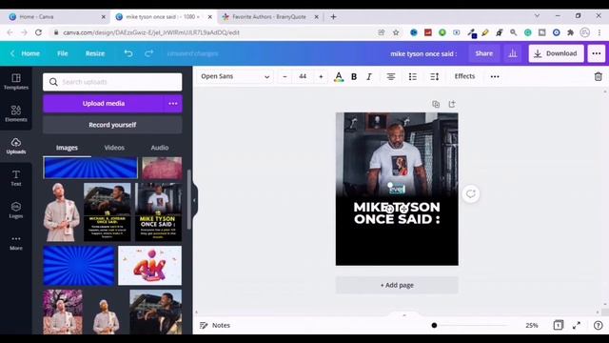The height and width of the screenshot is (343, 609).
Task: Switch to the Images tab
Action: click(x=67, y=148)
